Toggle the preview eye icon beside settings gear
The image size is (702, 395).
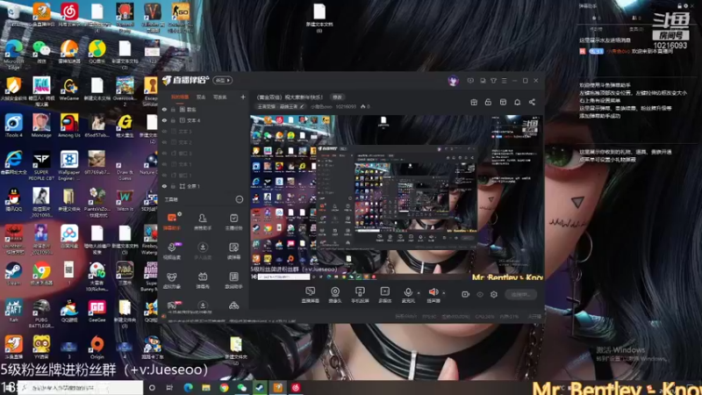click(480, 294)
